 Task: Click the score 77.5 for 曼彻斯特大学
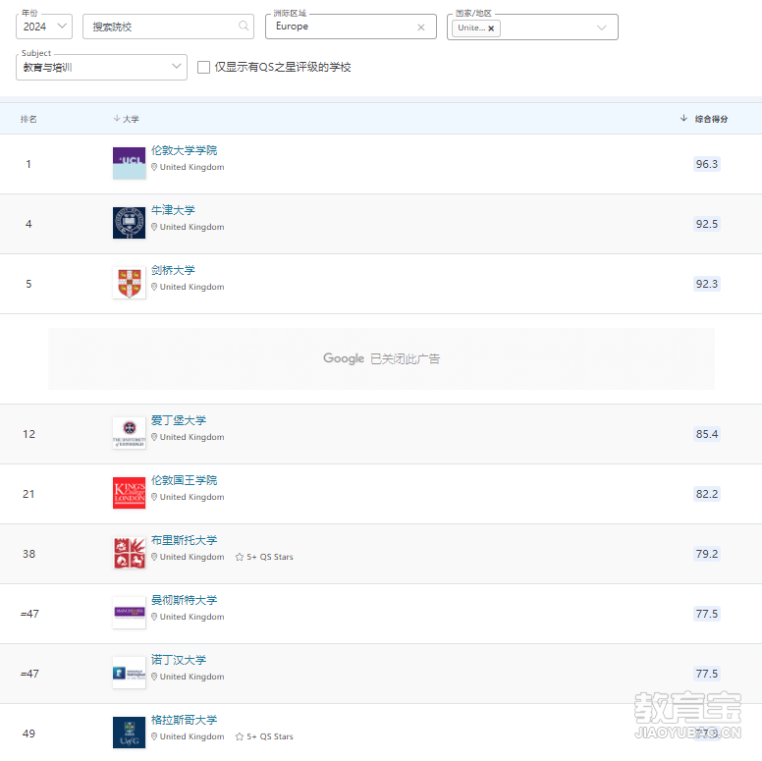[707, 614]
